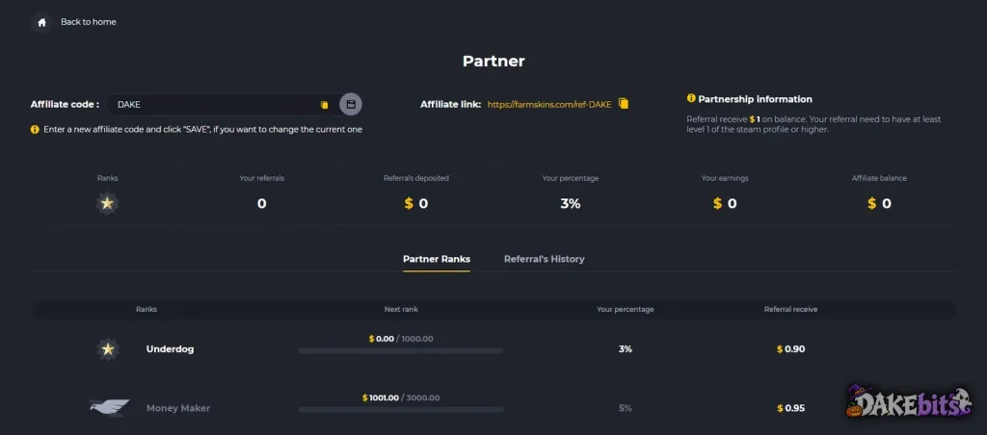Click the Underdog rank name
The image size is (987, 435).
pos(170,349)
